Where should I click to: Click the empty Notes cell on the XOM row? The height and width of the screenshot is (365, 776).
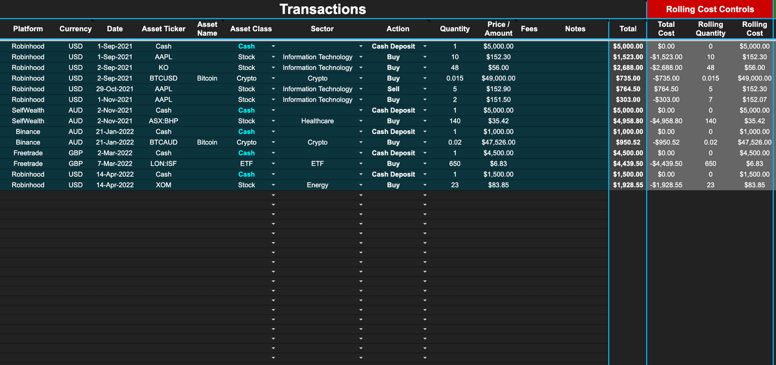pyautogui.click(x=575, y=185)
